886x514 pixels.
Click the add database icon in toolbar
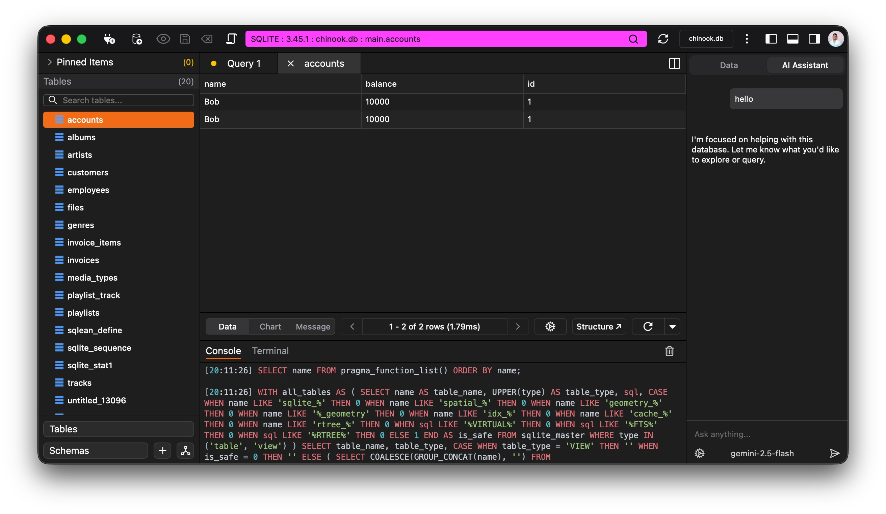(137, 39)
